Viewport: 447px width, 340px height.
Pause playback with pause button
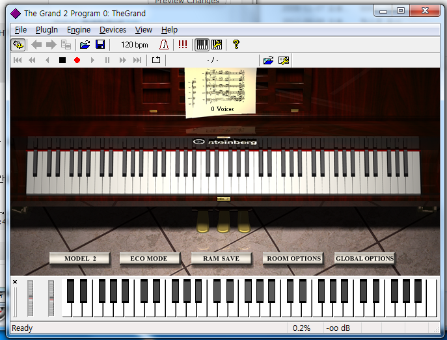coord(107,60)
